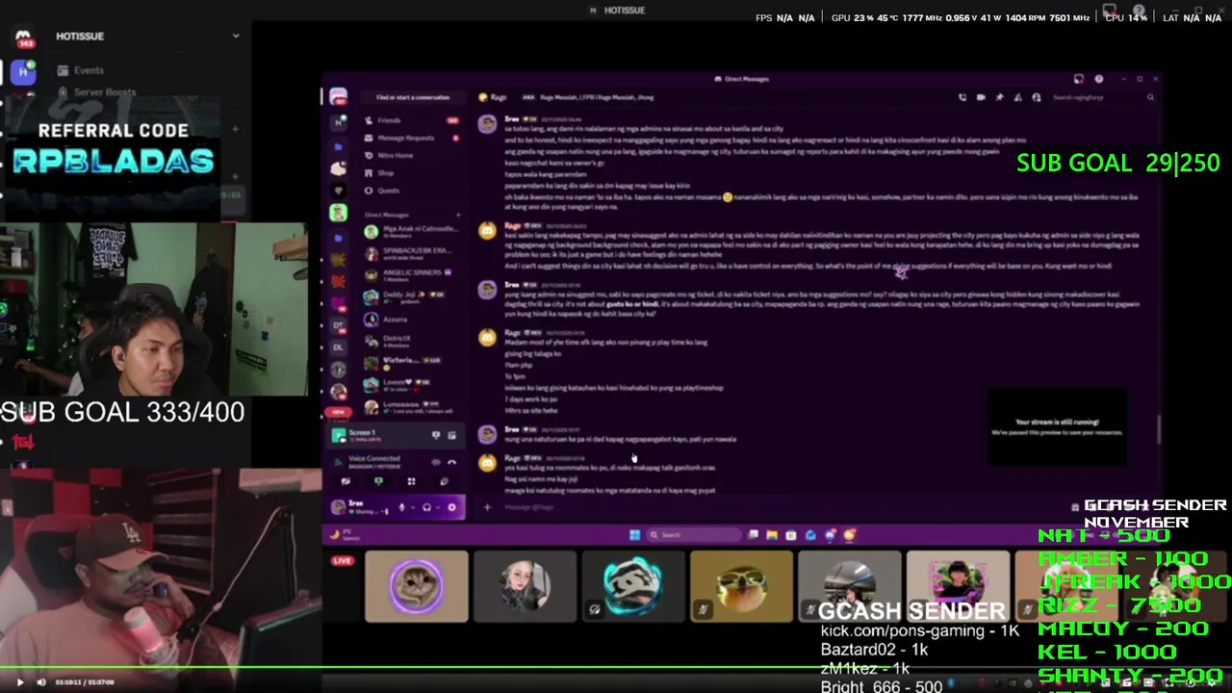Open Nitro Home
Viewport: 1232px width, 693px height.
412,155
